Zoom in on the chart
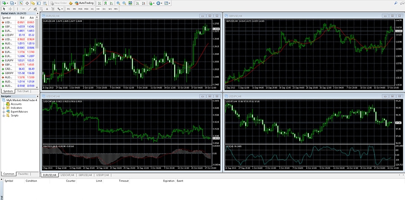The height and width of the screenshot is (200, 405). tap(118, 3)
